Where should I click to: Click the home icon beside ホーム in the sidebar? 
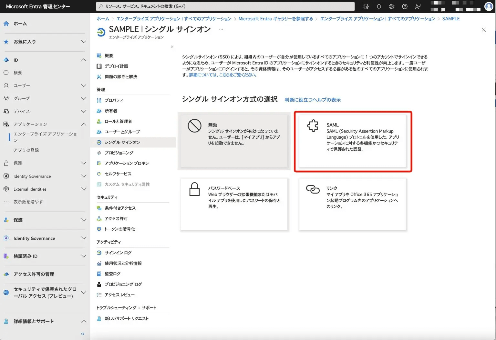click(6, 24)
